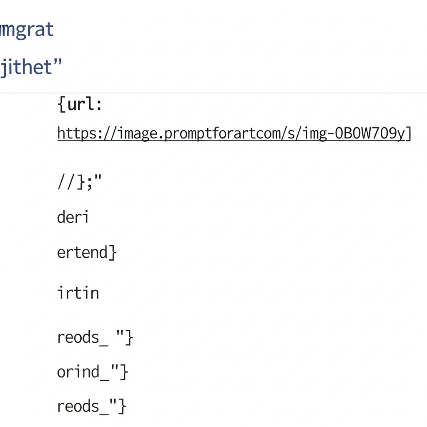Screen dimensions: 427x427
Task: Click the "reods_" line above "orind_"
Action: pos(83,337)
